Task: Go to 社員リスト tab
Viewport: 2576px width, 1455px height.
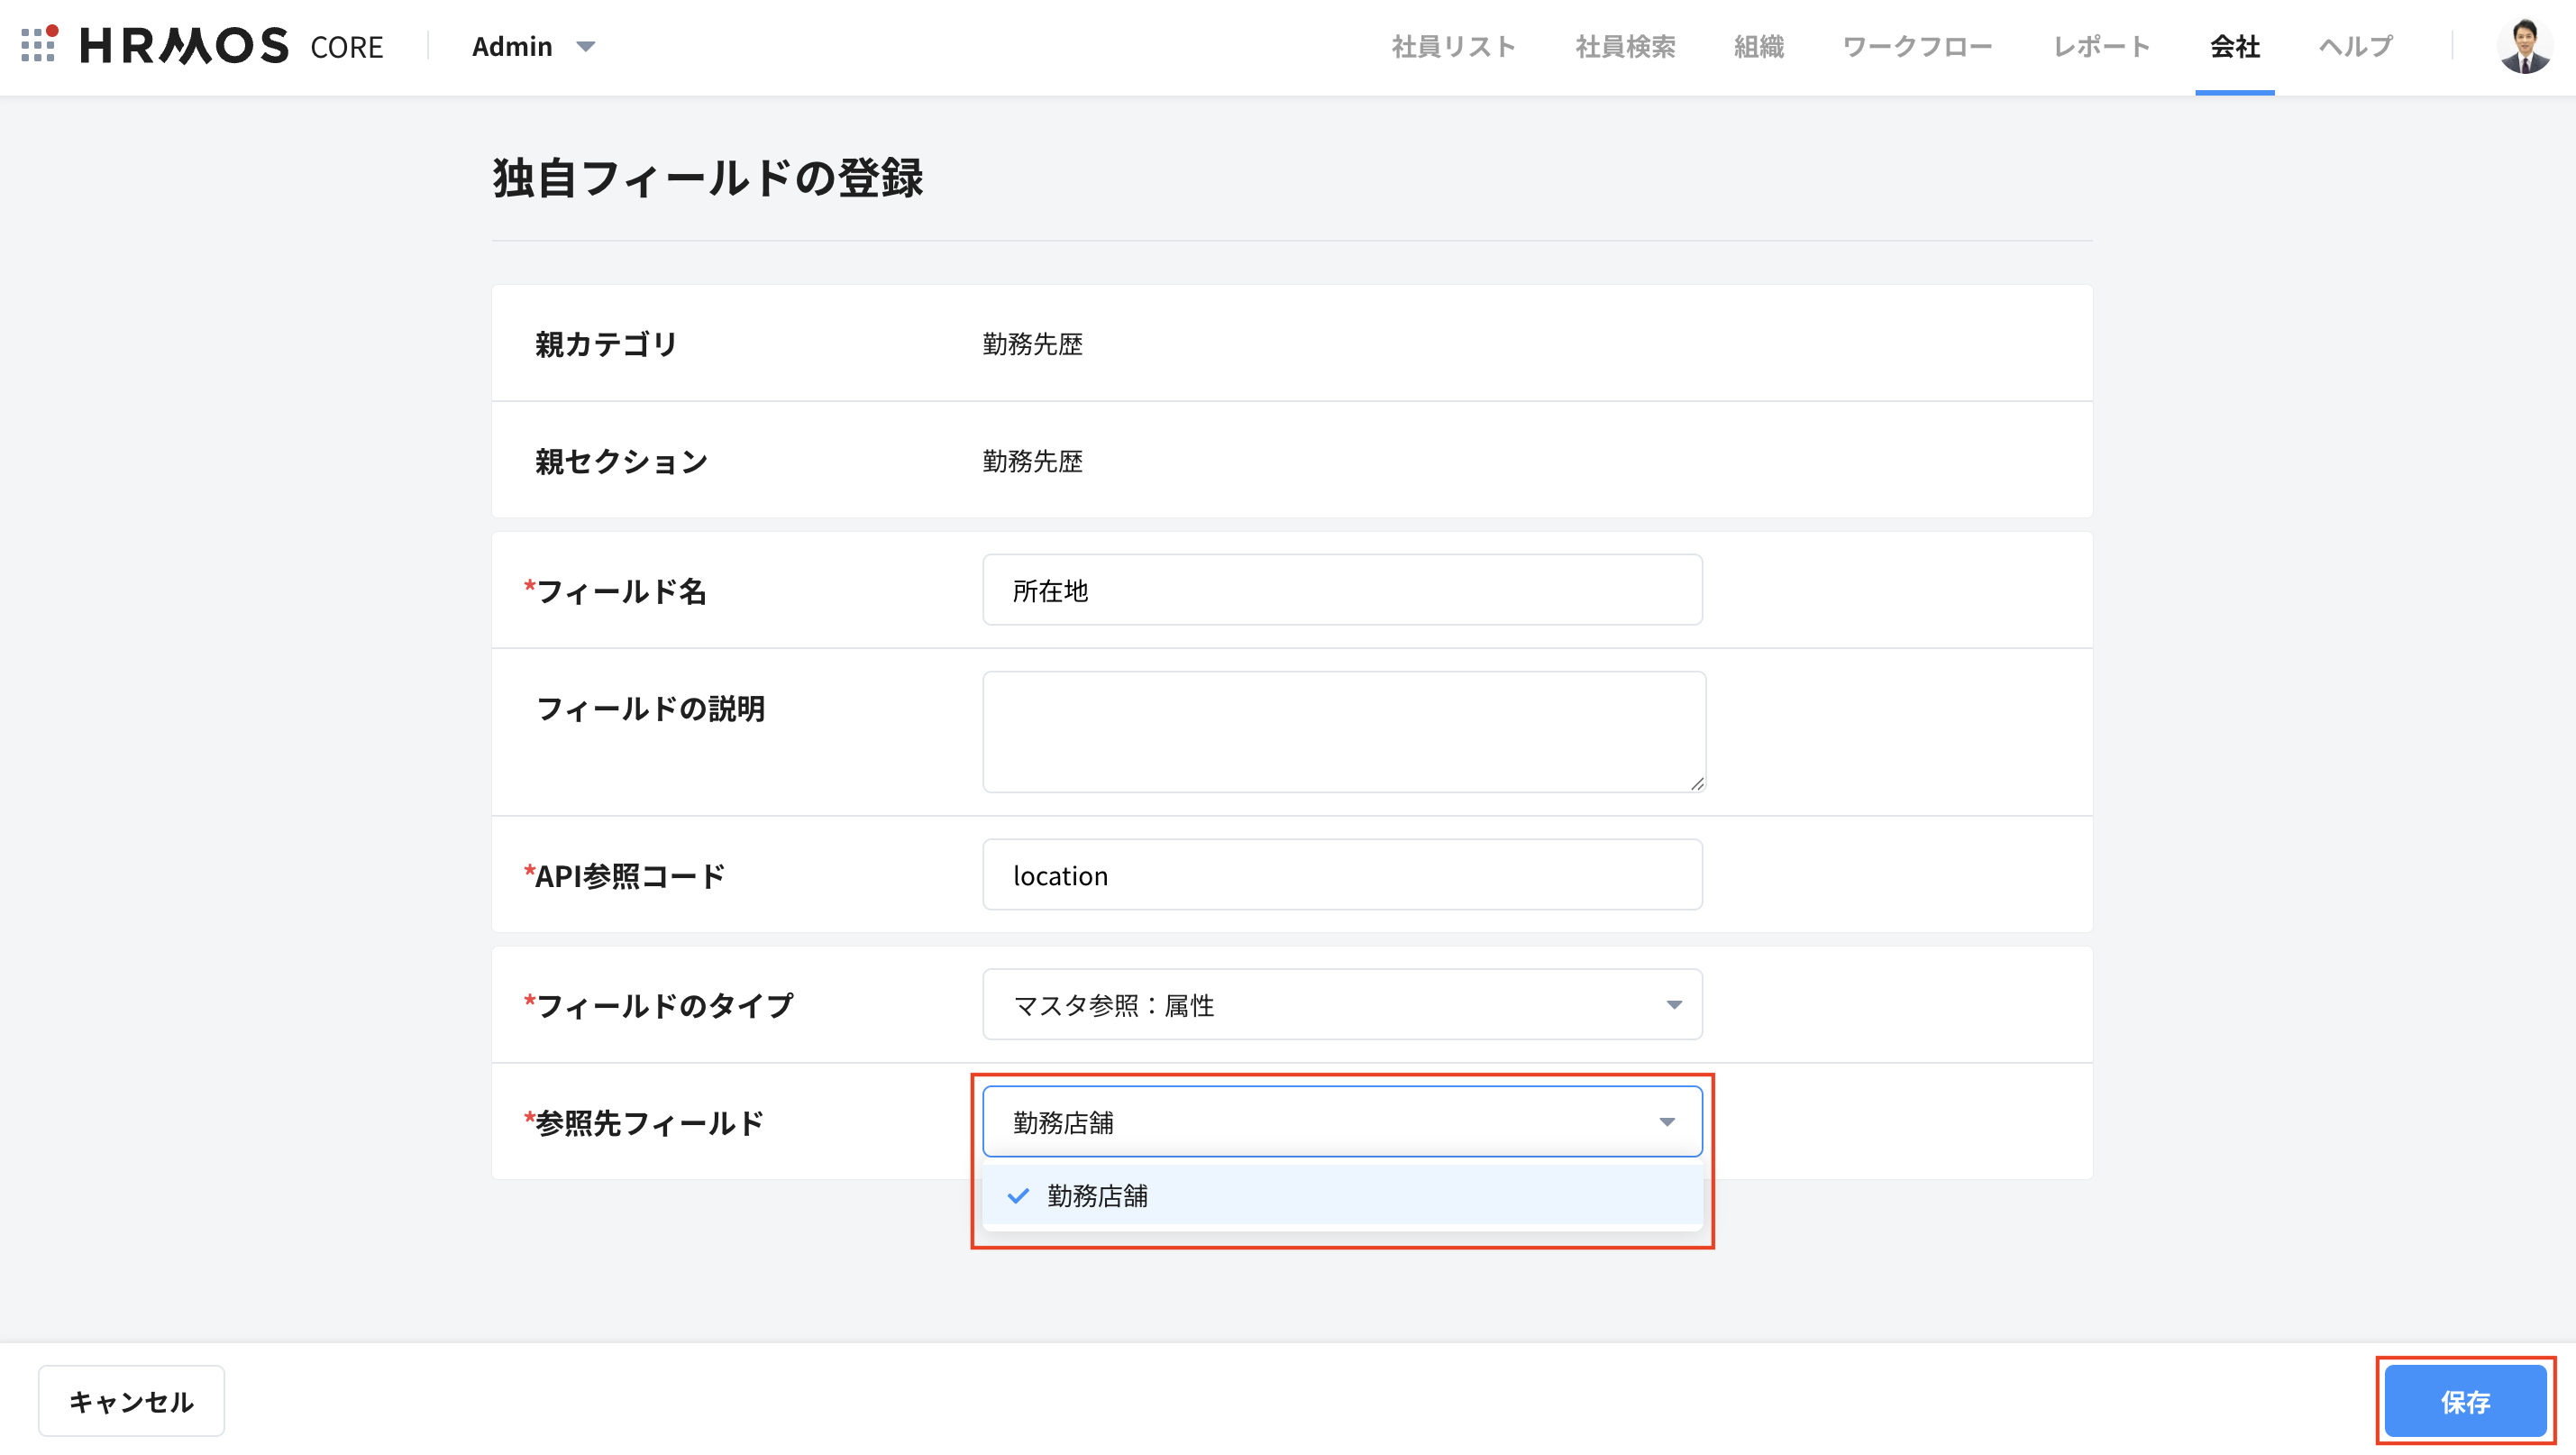Action: (x=1453, y=47)
